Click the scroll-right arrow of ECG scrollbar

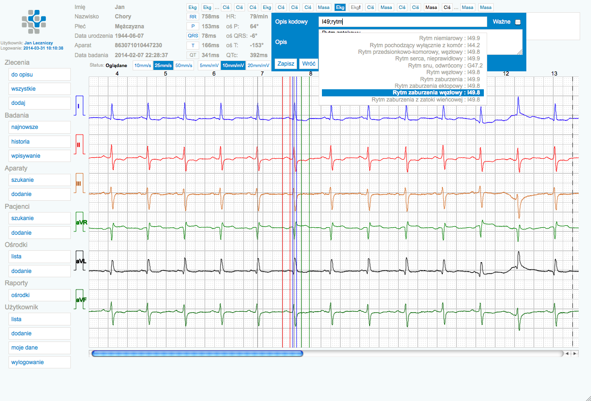pyautogui.click(x=575, y=353)
